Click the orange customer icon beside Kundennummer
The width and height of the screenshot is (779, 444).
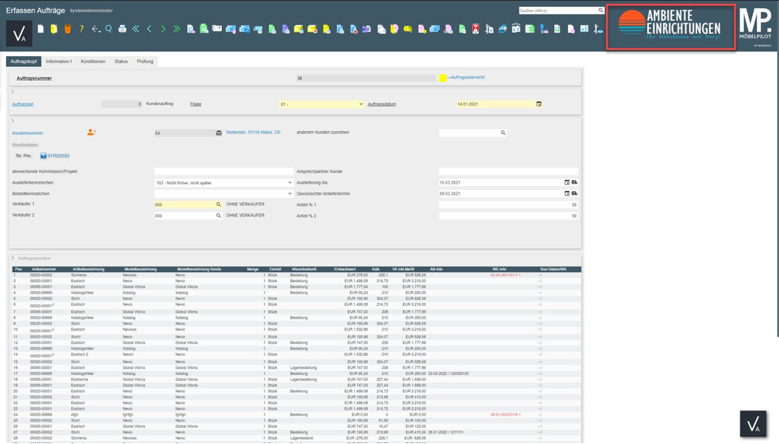(91, 132)
